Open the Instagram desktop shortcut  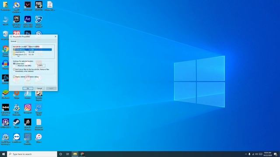pyautogui.click(x=28, y=109)
